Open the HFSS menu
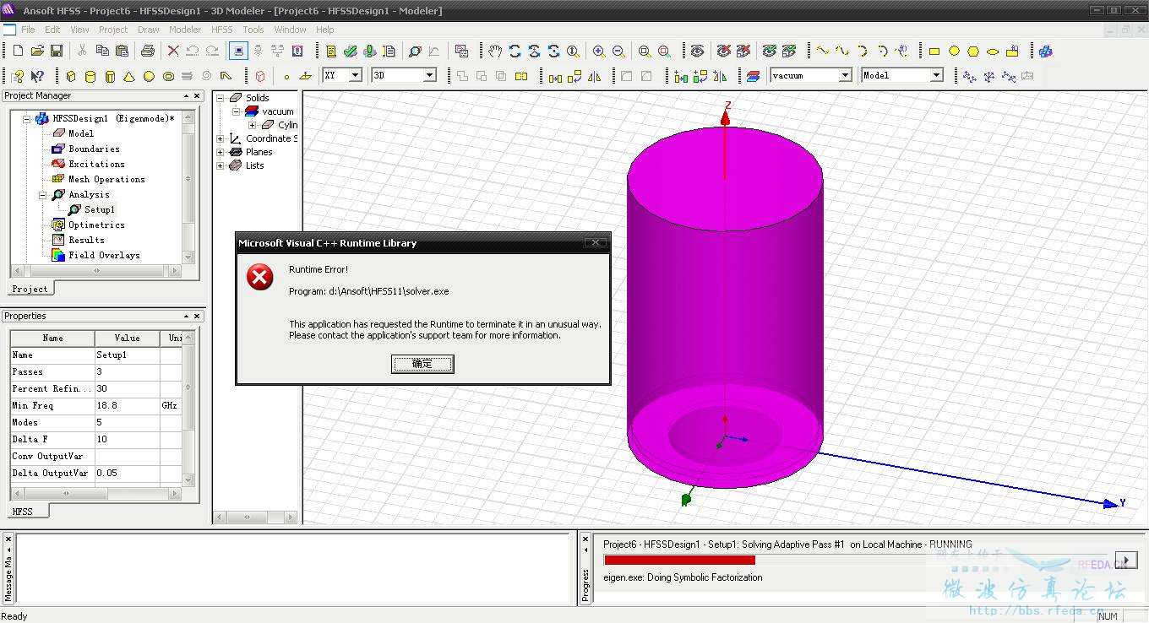The height and width of the screenshot is (623, 1149). (x=221, y=30)
